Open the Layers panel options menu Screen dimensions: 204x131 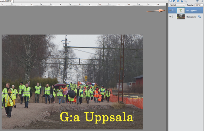pyautogui.click(x=202, y=1)
